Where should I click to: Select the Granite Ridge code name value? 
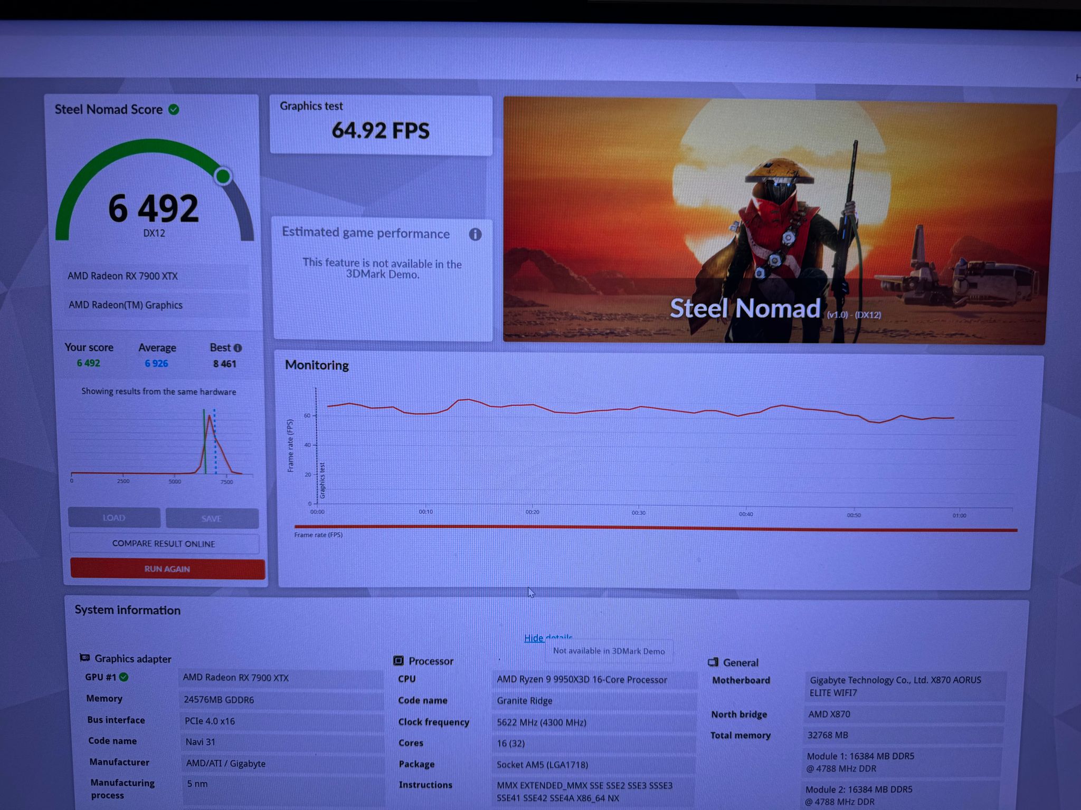(524, 701)
